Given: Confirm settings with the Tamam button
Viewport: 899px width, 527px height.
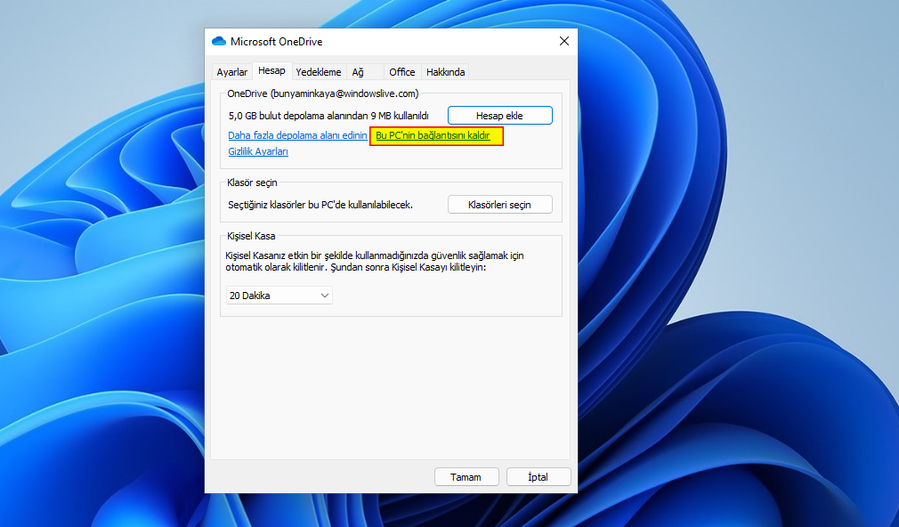Looking at the screenshot, I should click(x=466, y=476).
